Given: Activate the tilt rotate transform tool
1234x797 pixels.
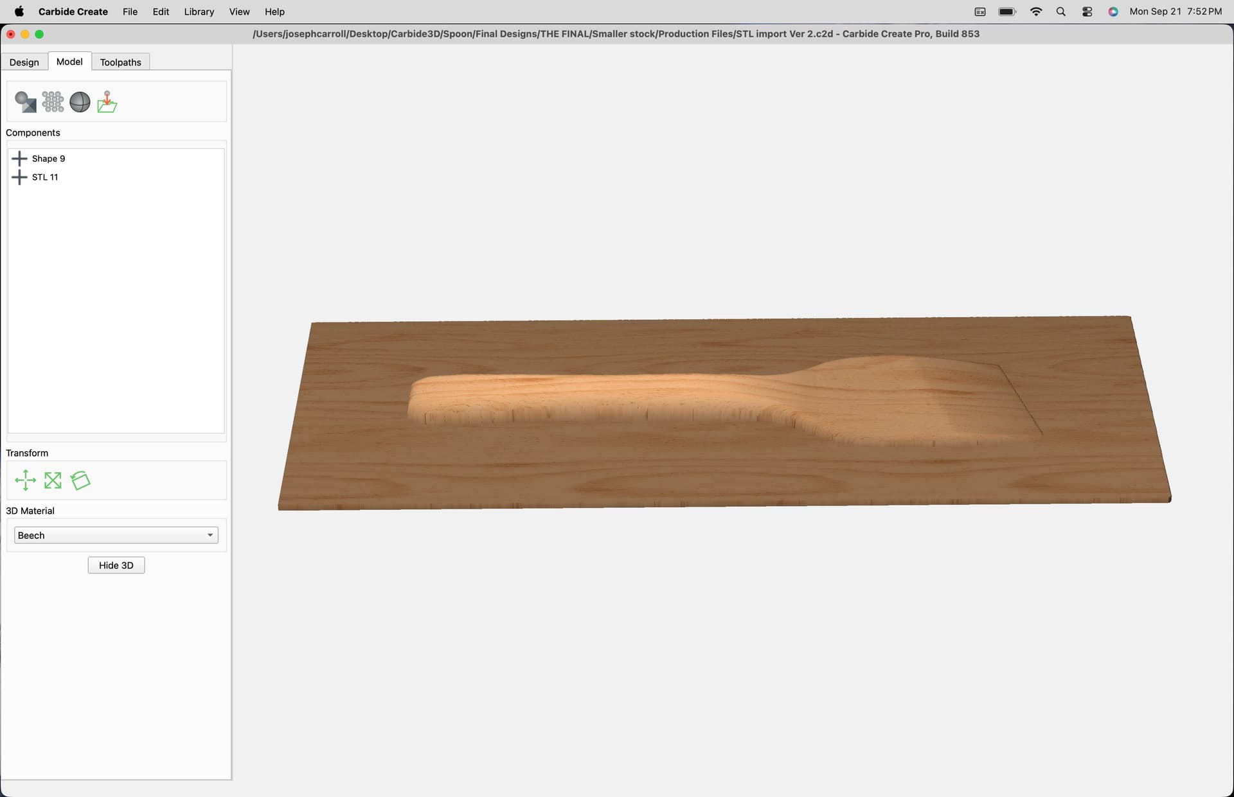Looking at the screenshot, I should click(80, 480).
